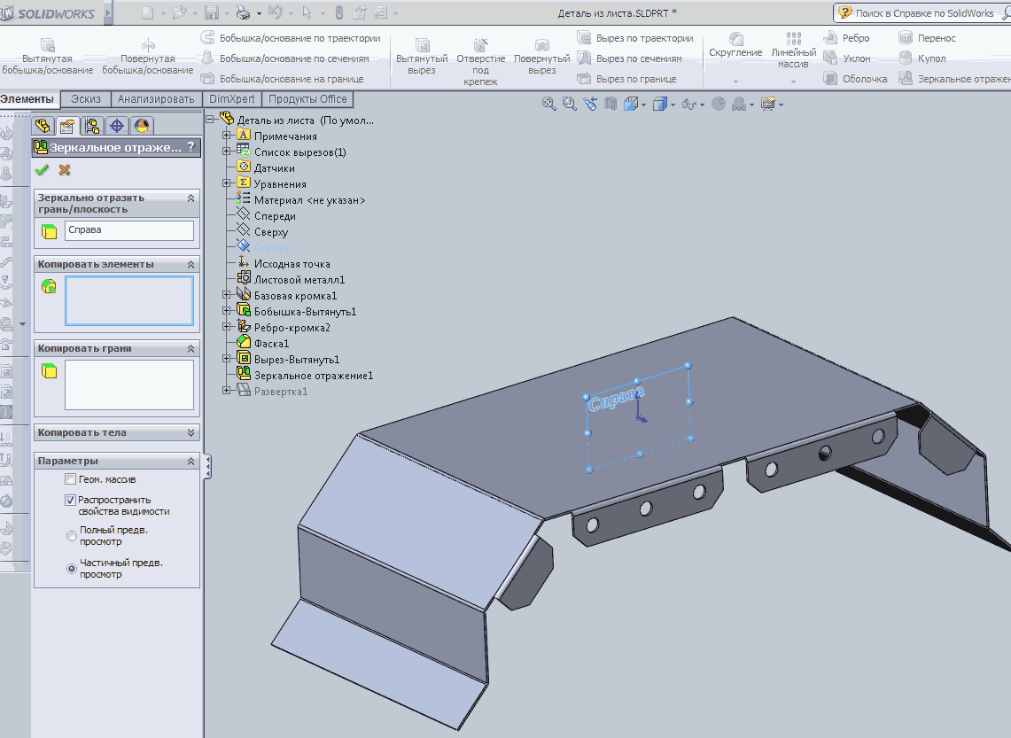Expand the Базовая кромка1 tree node
Viewport: 1011px width, 738px height.
[x=226, y=295]
